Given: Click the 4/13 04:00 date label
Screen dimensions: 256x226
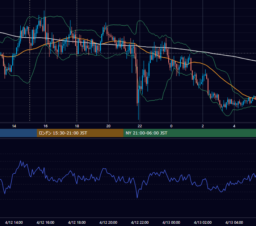Looking at the screenshot, I should click(234, 222).
